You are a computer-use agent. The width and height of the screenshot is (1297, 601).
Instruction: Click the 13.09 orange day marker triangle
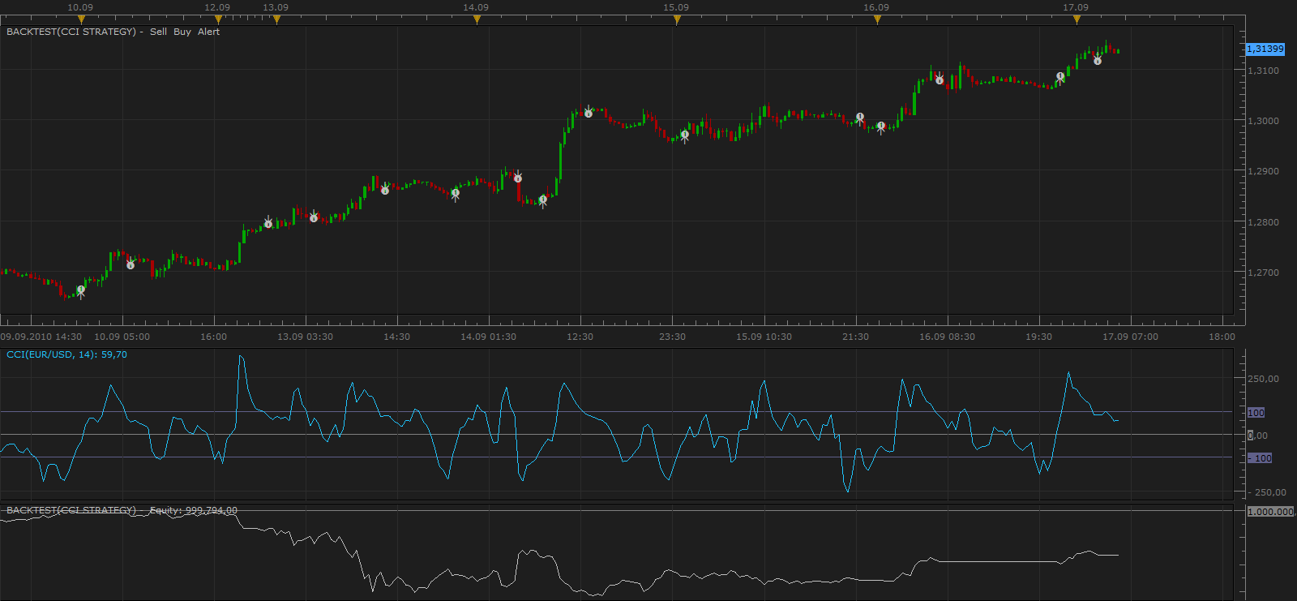[x=276, y=19]
